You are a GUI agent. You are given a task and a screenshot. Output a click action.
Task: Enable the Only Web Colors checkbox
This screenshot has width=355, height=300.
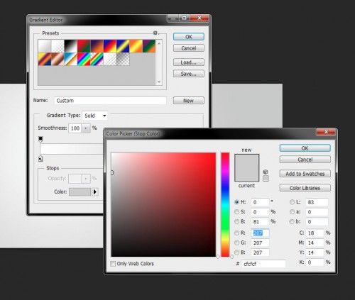point(113,264)
